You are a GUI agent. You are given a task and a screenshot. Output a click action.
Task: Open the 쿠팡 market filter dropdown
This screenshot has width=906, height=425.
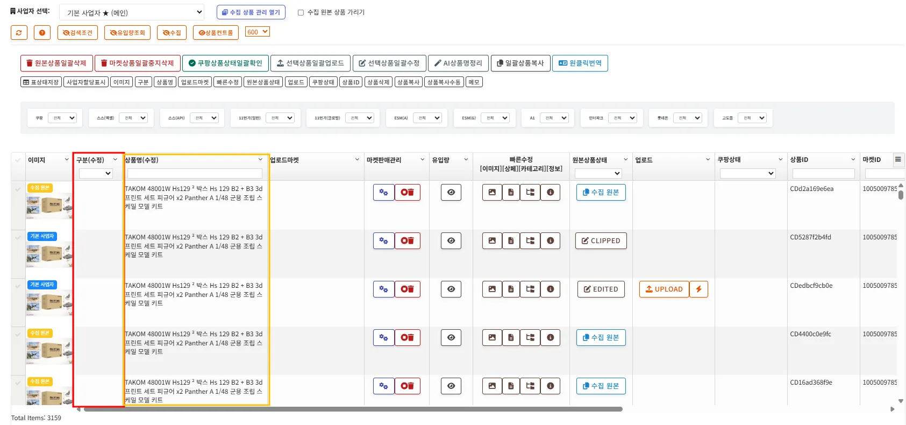(x=62, y=118)
